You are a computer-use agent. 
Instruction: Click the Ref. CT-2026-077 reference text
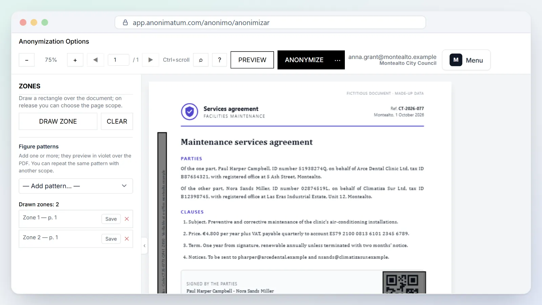click(407, 108)
